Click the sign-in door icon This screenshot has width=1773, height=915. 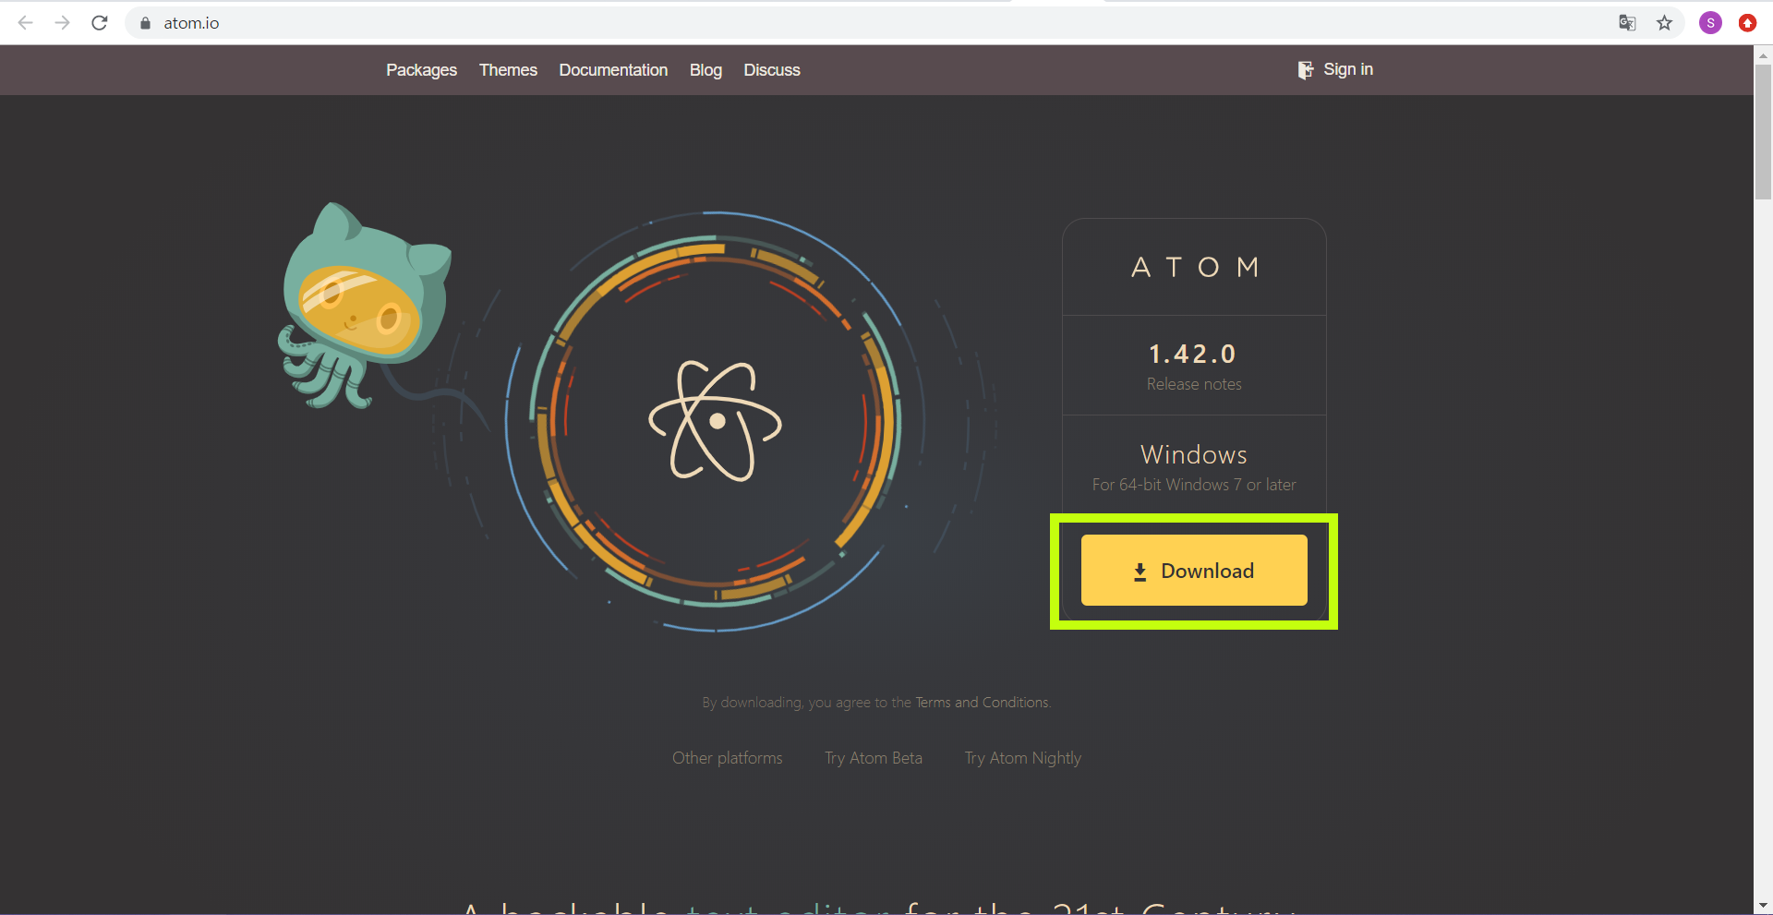pyautogui.click(x=1305, y=70)
